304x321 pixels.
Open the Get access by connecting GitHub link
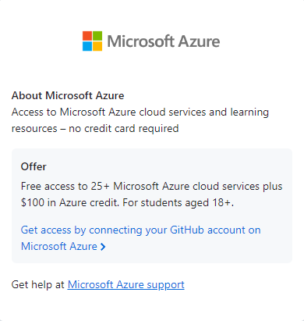coord(140,238)
